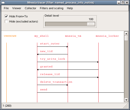Select the mnesia_tm actor label
The width and height of the screenshot is (130, 110).
tap(73, 36)
